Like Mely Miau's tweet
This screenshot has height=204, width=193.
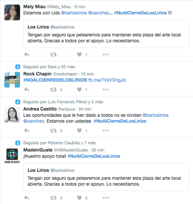(80, 54)
